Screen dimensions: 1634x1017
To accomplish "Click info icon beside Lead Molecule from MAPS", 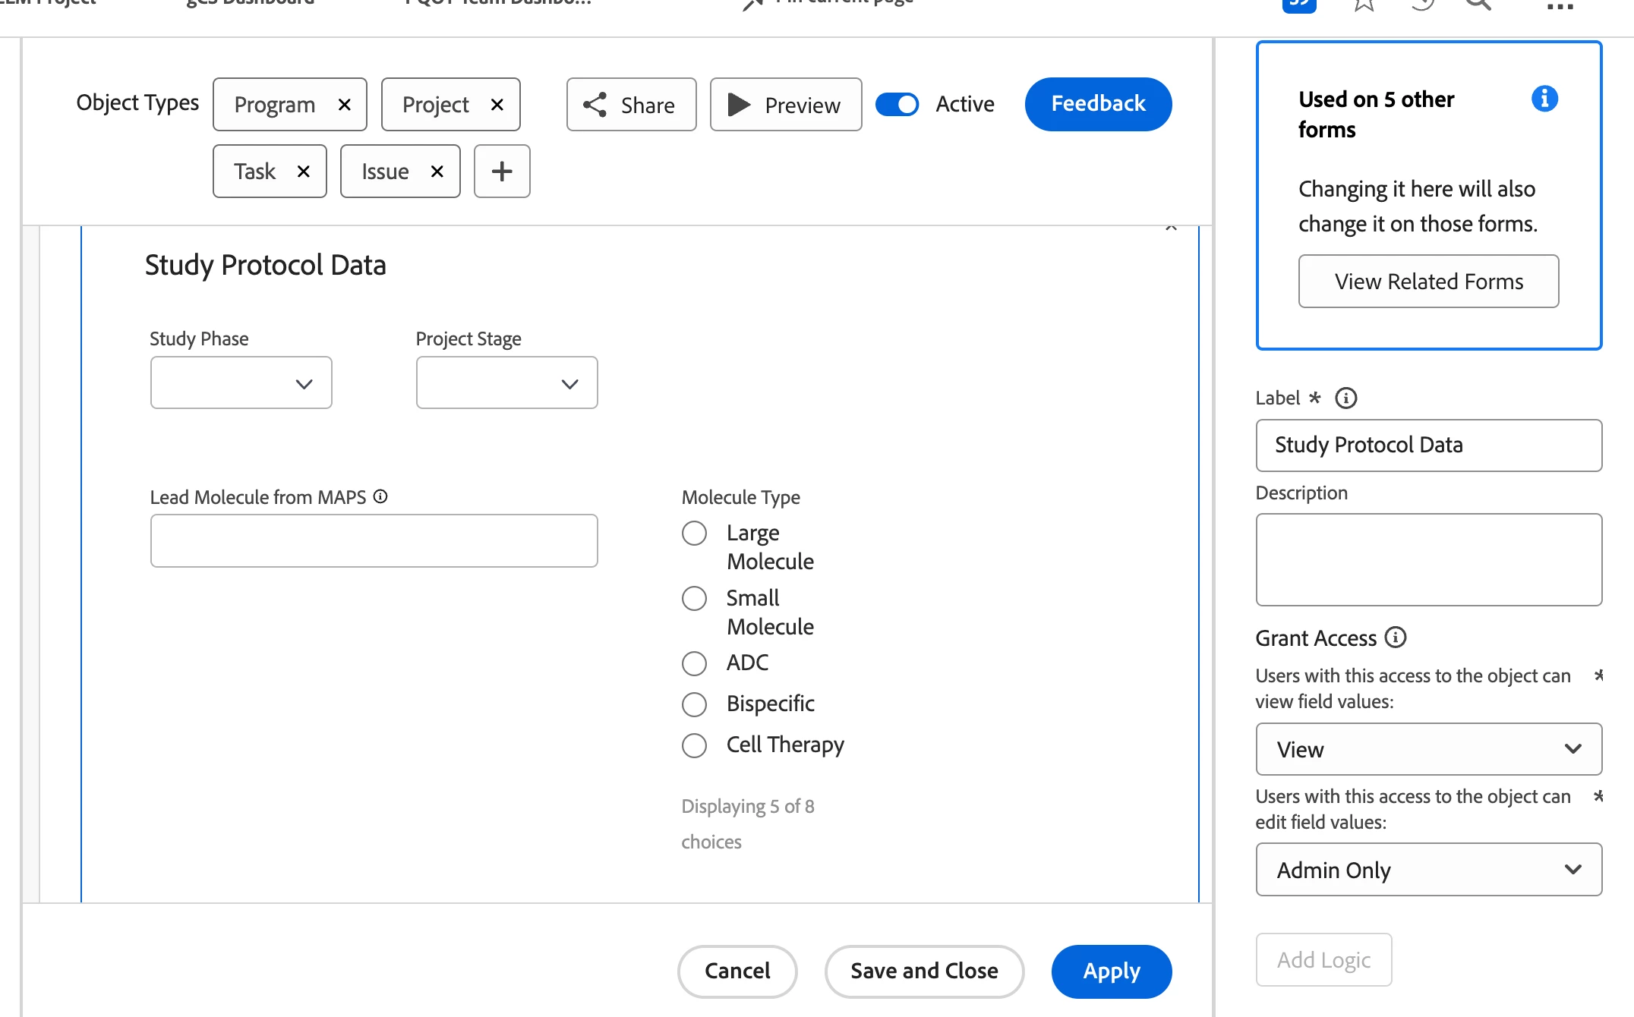I will [x=380, y=496].
